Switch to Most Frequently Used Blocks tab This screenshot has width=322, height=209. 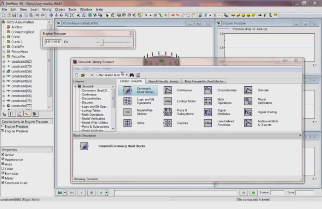[x=204, y=81]
